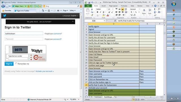The width and height of the screenshot is (181, 102).
Task: Go back in Internet Explorer
Action: (3, 6)
